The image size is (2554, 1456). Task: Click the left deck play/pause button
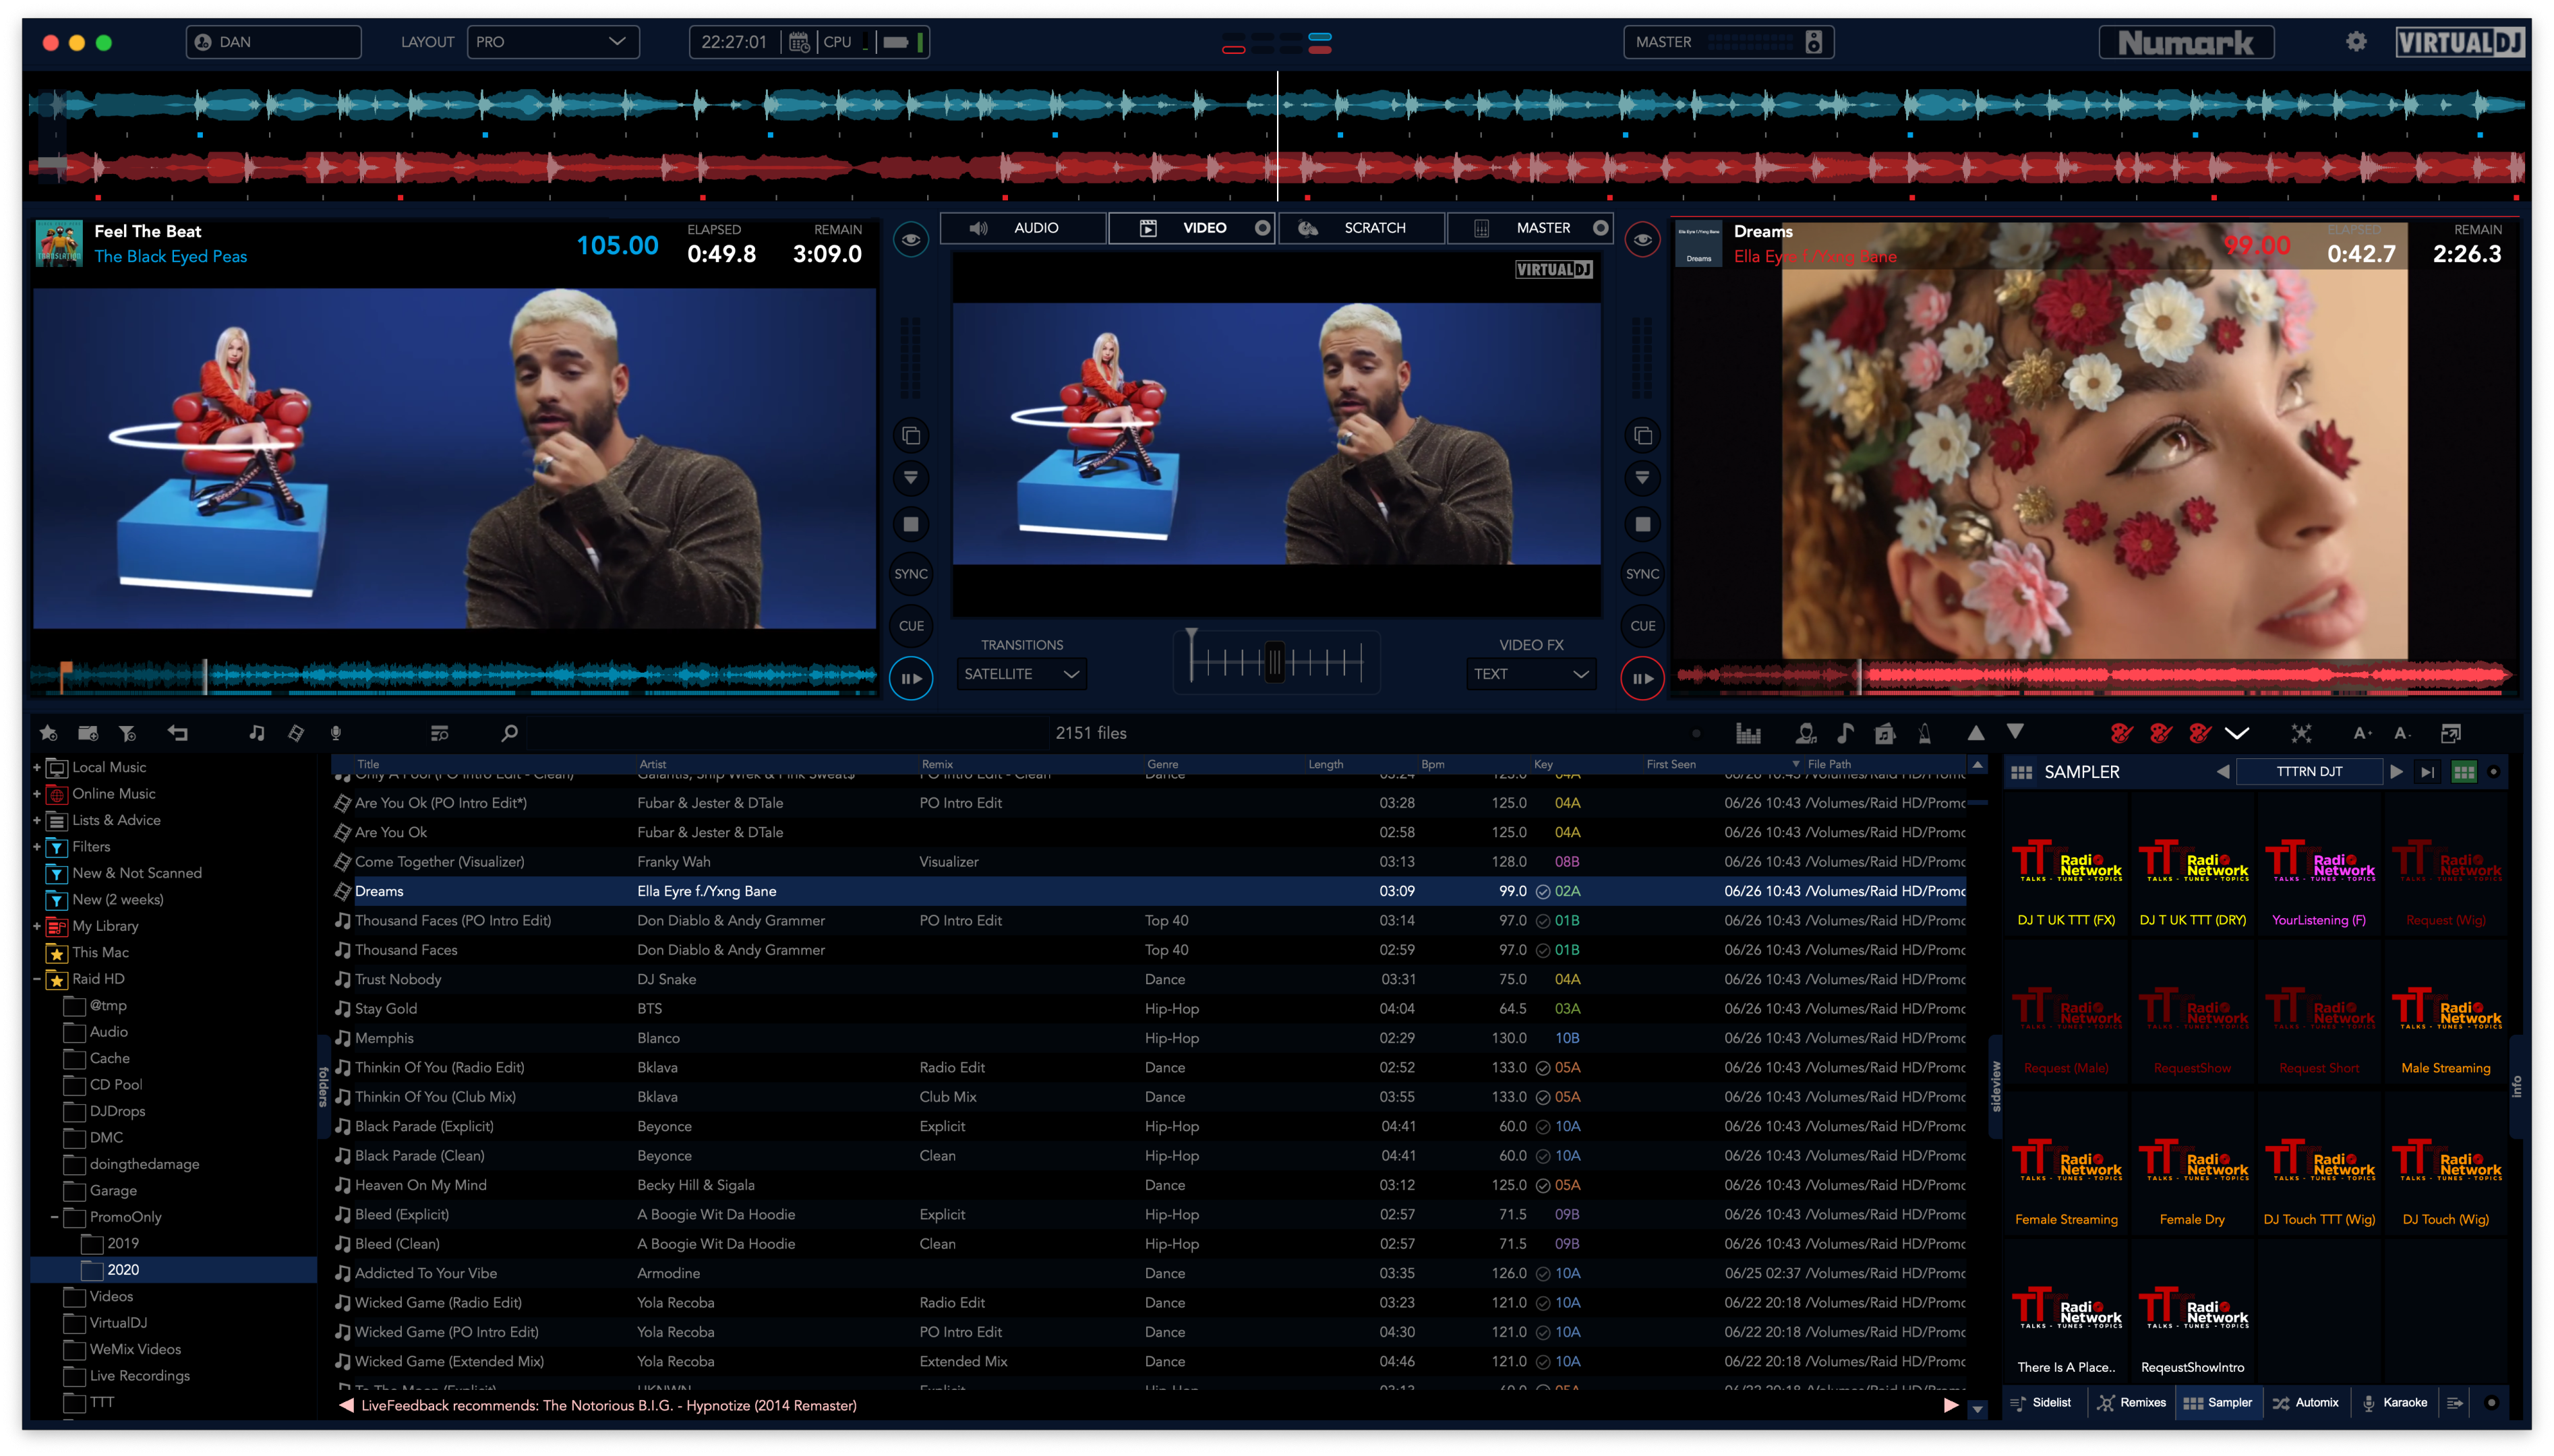[x=910, y=678]
